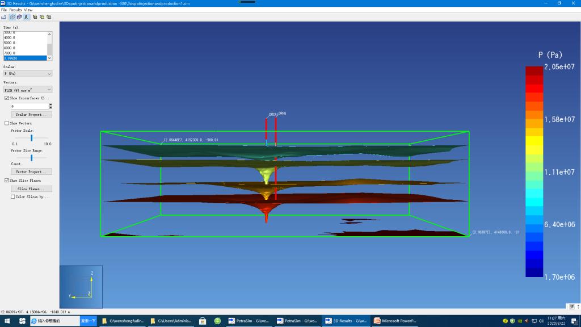581x327 pixels.
Task: Click the first toolbar icon below File menu
Action: [x=3, y=17]
